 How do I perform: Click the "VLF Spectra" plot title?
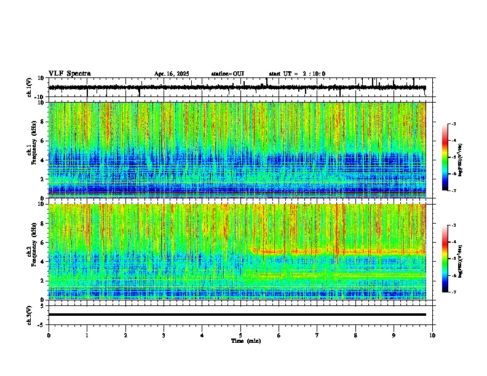pos(69,74)
